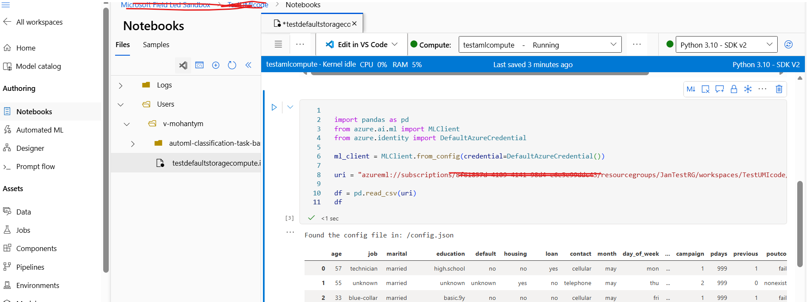Close the testdefaultstorageco notebook tab
The width and height of the screenshot is (807, 302).
pyautogui.click(x=354, y=24)
